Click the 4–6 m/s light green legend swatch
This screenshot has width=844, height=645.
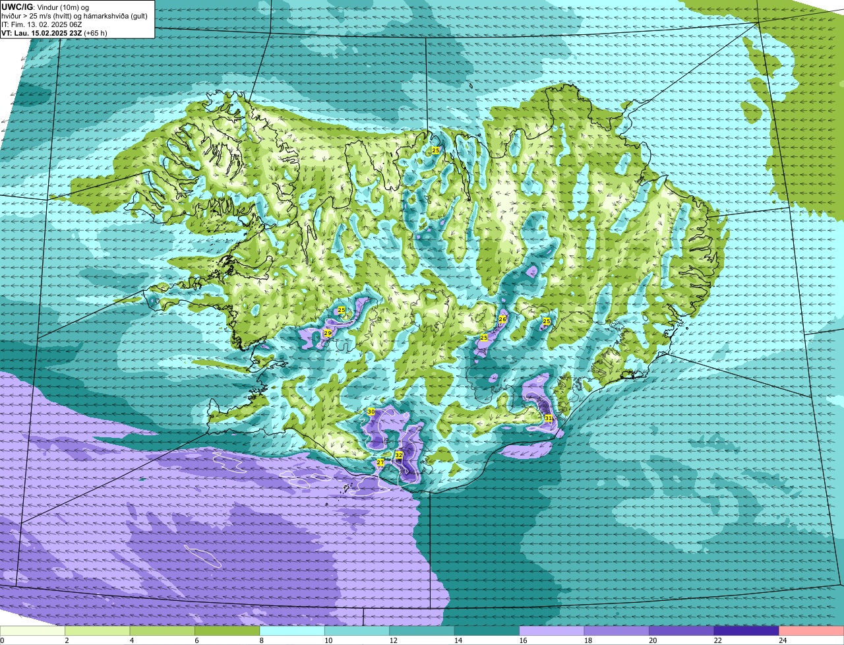(162, 630)
